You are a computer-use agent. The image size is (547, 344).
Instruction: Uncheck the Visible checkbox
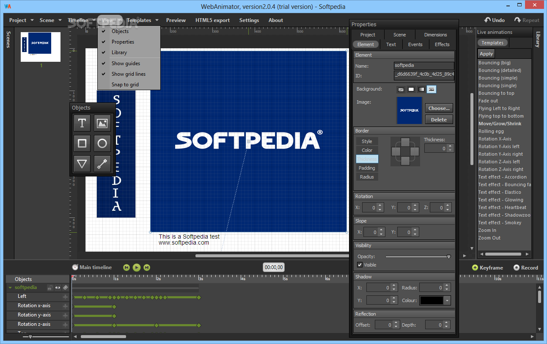coord(360,265)
